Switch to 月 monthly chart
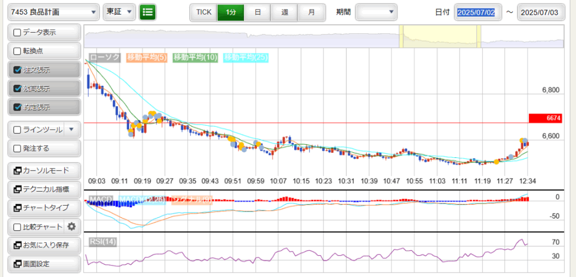Screen dimensions: 576x277 point(312,12)
